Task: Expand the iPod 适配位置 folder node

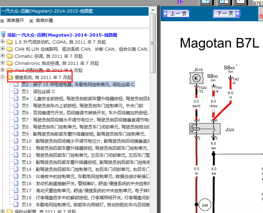Action: click(x=2, y=70)
